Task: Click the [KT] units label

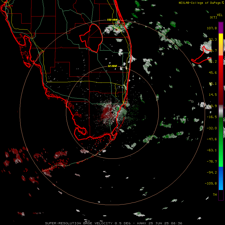Action: tap(213, 17)
